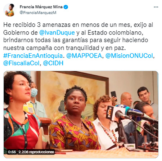Open the @CIDH mention
Screen dimensions: 162x161
pos(53,63)
